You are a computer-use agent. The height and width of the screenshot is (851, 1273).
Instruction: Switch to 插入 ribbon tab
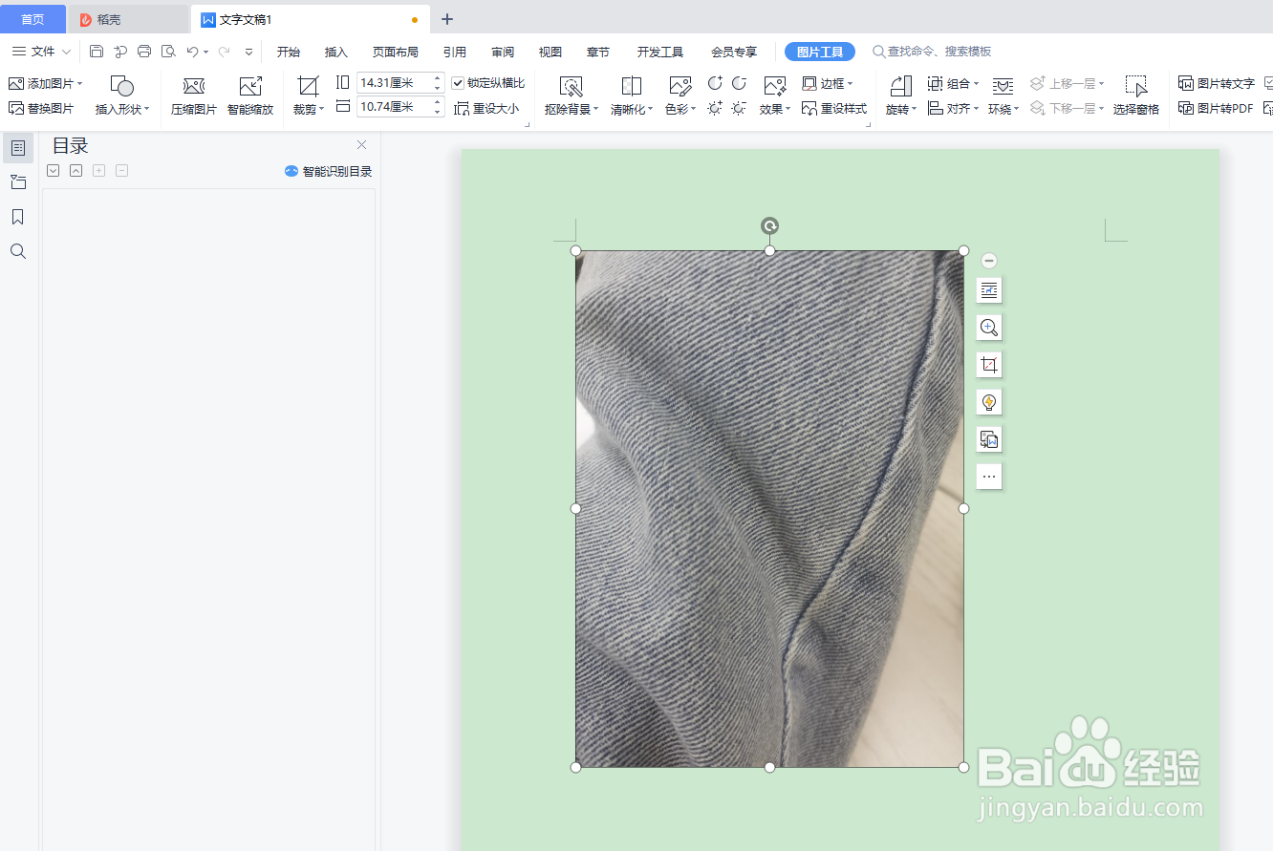[x=336, y=52]
